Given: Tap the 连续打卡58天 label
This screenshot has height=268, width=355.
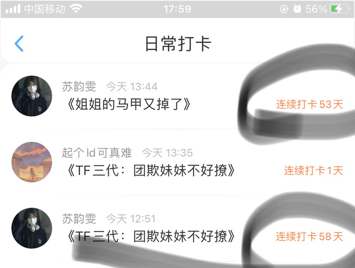Looking at the screenshot, I should tap(310, 236).
